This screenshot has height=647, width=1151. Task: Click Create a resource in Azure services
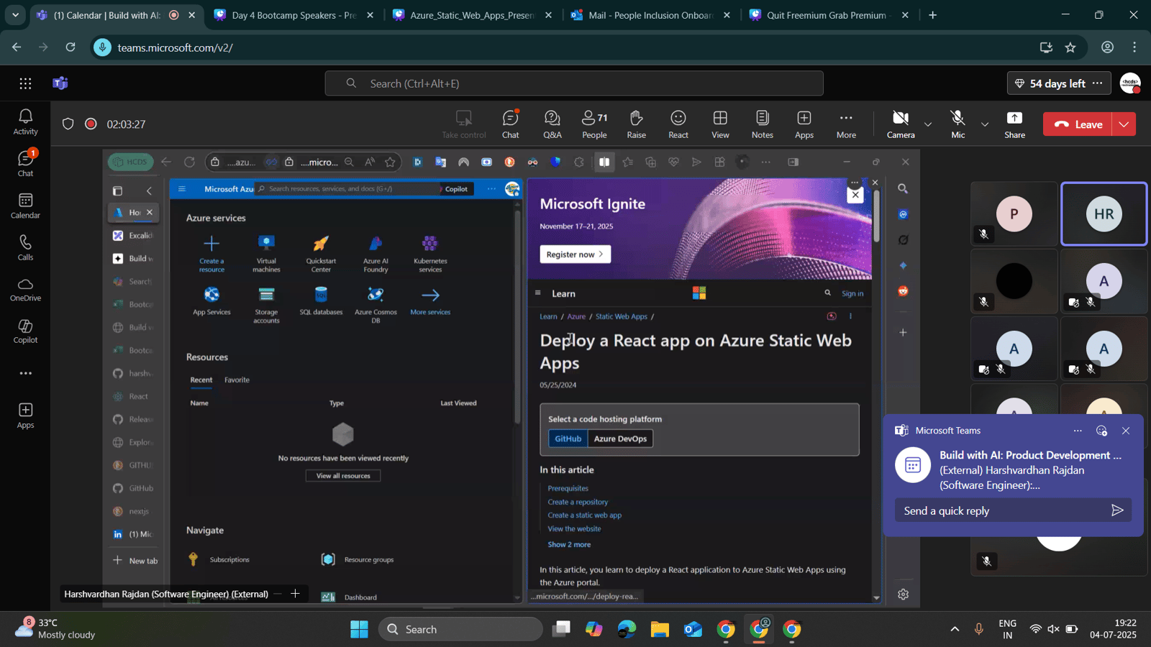(211, 254)
